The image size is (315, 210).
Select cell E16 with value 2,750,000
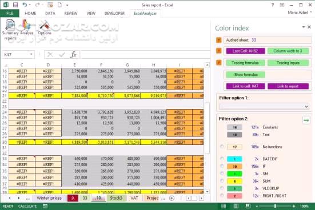[x=74, y=71]
